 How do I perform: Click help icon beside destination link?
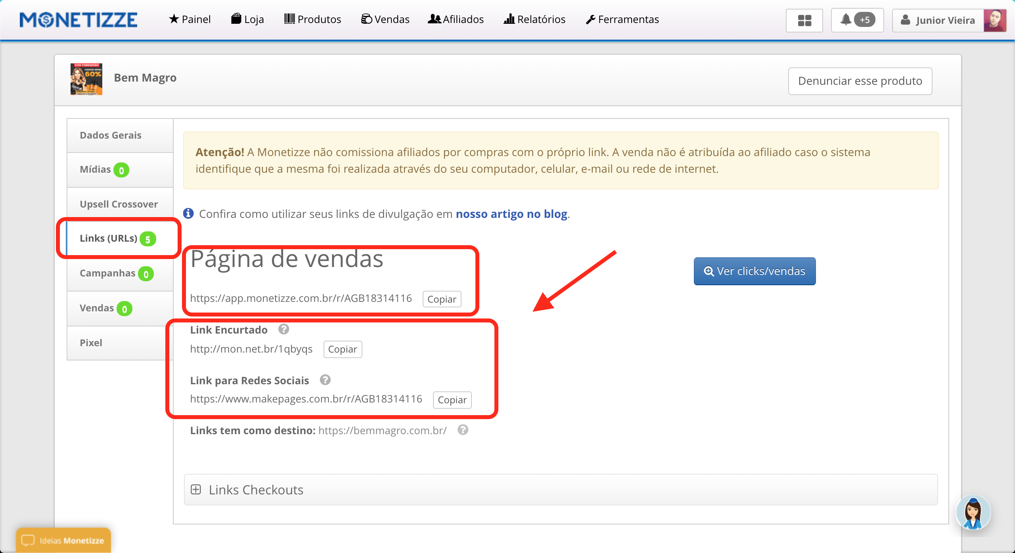[463, 430]
